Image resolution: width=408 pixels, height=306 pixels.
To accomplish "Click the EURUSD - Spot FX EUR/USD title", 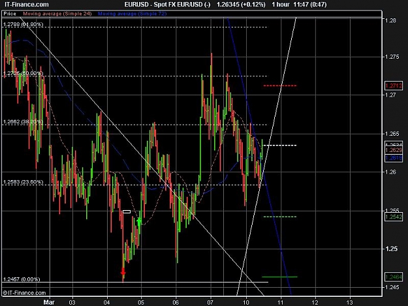I will 167,5.
